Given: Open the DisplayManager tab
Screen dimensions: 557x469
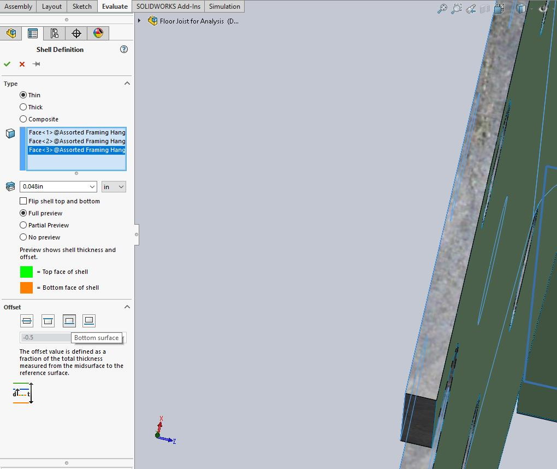Looking at the screenshot, I should point(98,33).
